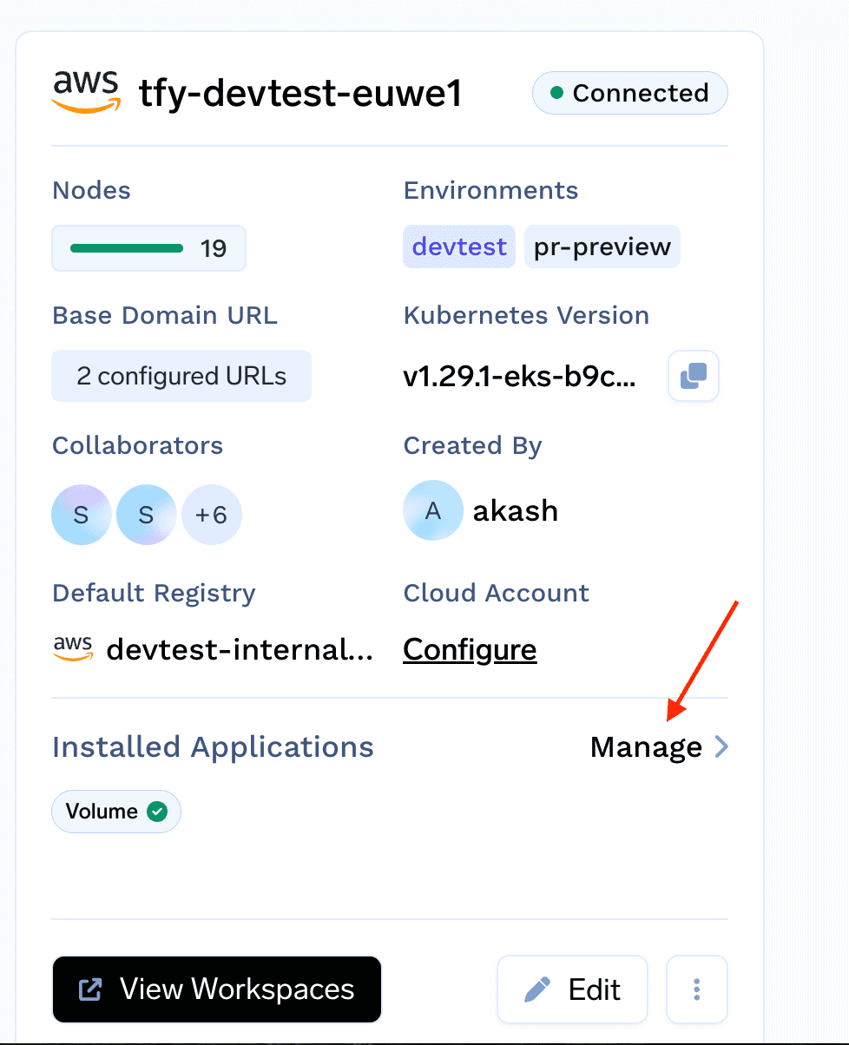Expand the +6 additional collaborators
Screen dimensions: 849x1045
point(211,515)
